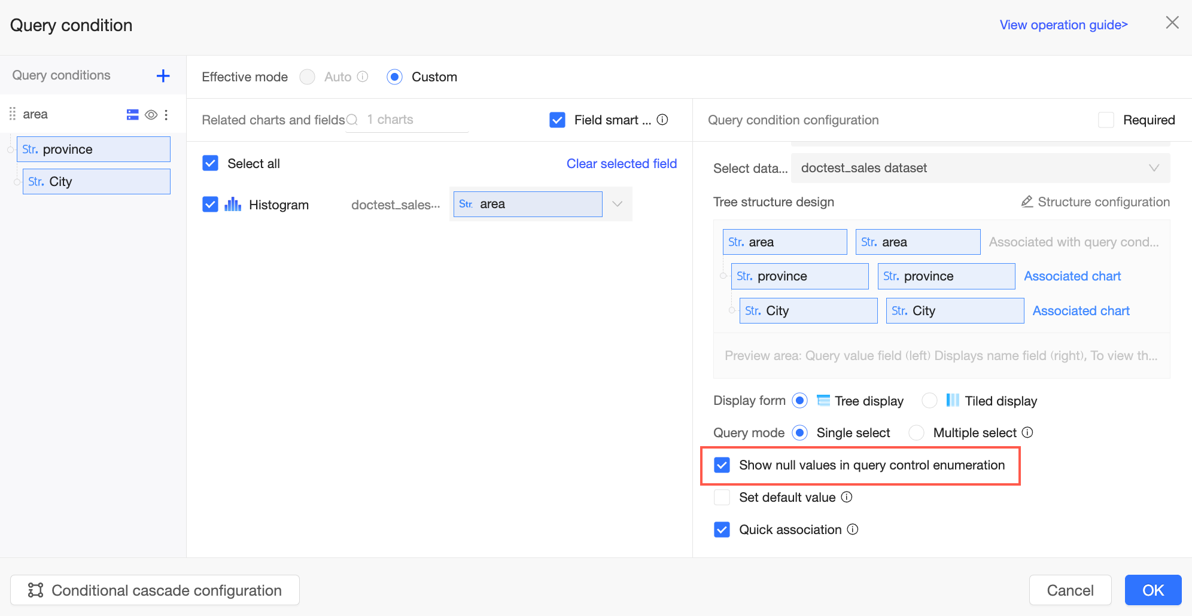Choose Tiled display form
This screenshot has height=616, width=1192.
pyautogui.click(x=929, y=401)
